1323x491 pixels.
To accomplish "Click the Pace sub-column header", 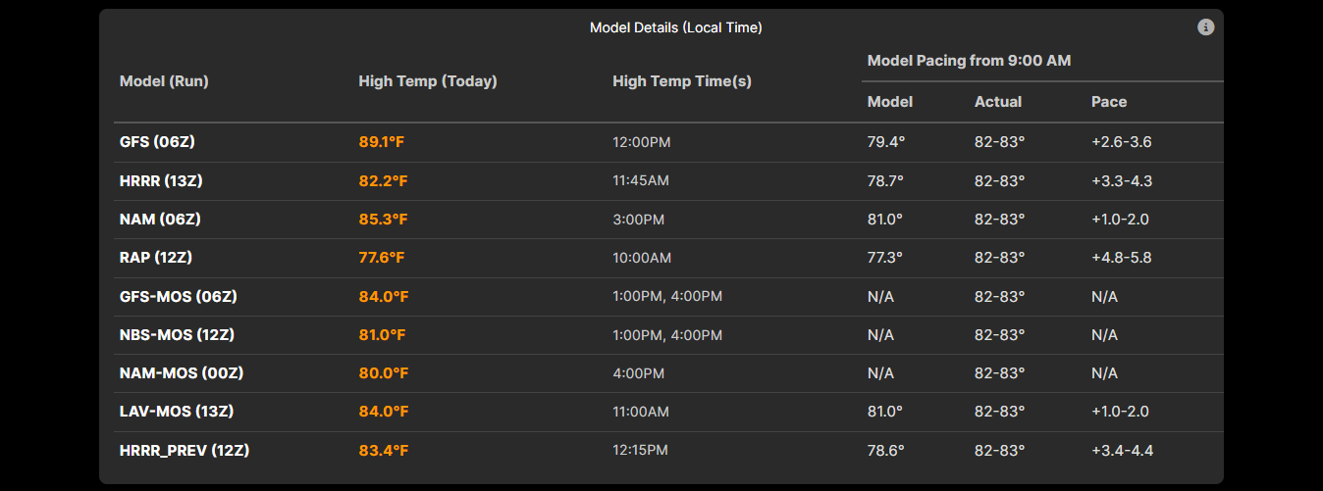I will pos(1109,102).
